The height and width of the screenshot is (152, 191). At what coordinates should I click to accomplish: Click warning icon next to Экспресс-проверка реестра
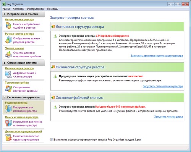(x=55, y=36)
